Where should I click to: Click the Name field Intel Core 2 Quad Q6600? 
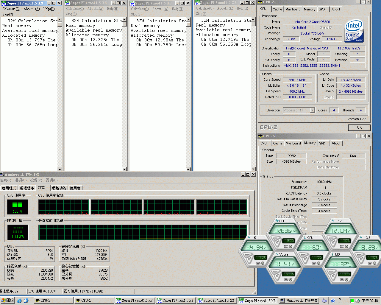tap(312, 22)
